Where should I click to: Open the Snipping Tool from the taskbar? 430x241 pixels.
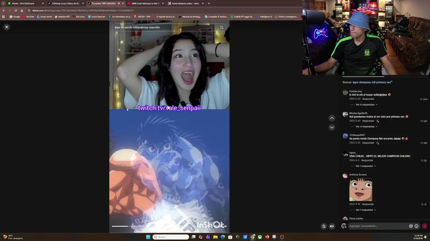[274, 237]
